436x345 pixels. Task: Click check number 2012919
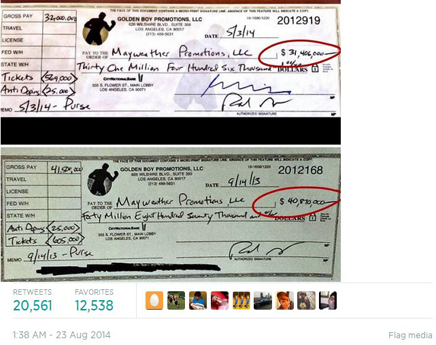pyautogui.click(x=299, y=20)
